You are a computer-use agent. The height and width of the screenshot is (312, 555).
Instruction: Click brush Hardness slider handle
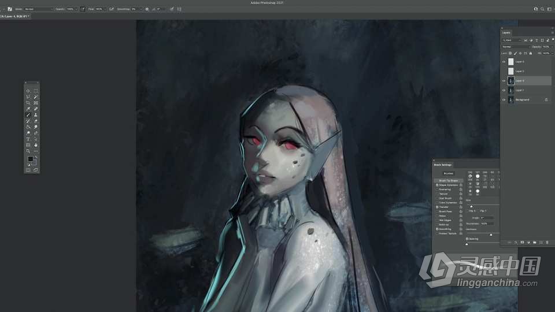(491, 234)
